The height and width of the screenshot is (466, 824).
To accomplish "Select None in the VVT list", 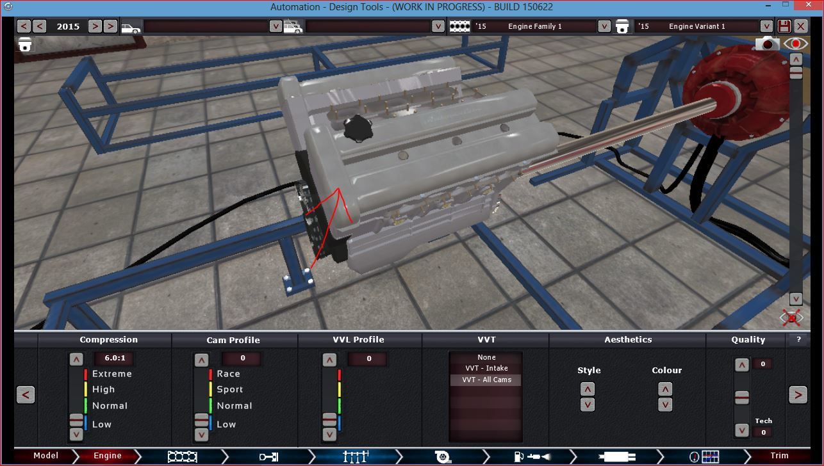I will (x=486, y=357).
